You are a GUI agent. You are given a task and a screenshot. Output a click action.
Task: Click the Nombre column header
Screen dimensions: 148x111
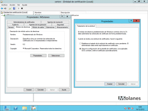47,12
